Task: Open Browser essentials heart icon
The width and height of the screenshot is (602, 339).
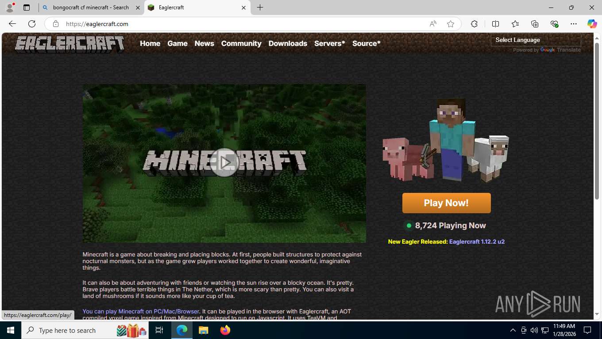Action: [554, 24]
